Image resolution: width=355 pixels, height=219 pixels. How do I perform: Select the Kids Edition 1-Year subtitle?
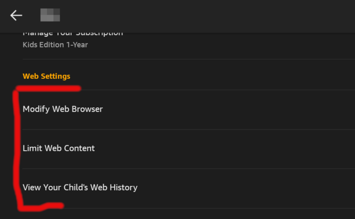55,45
